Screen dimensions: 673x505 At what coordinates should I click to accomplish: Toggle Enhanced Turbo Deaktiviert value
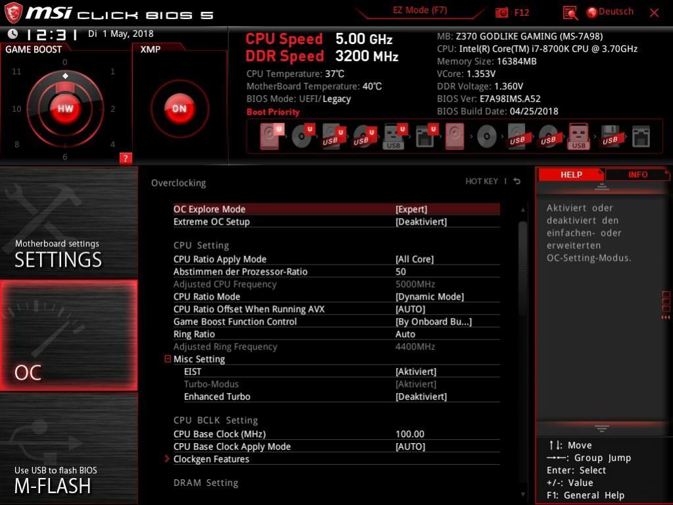coord(421,397)
